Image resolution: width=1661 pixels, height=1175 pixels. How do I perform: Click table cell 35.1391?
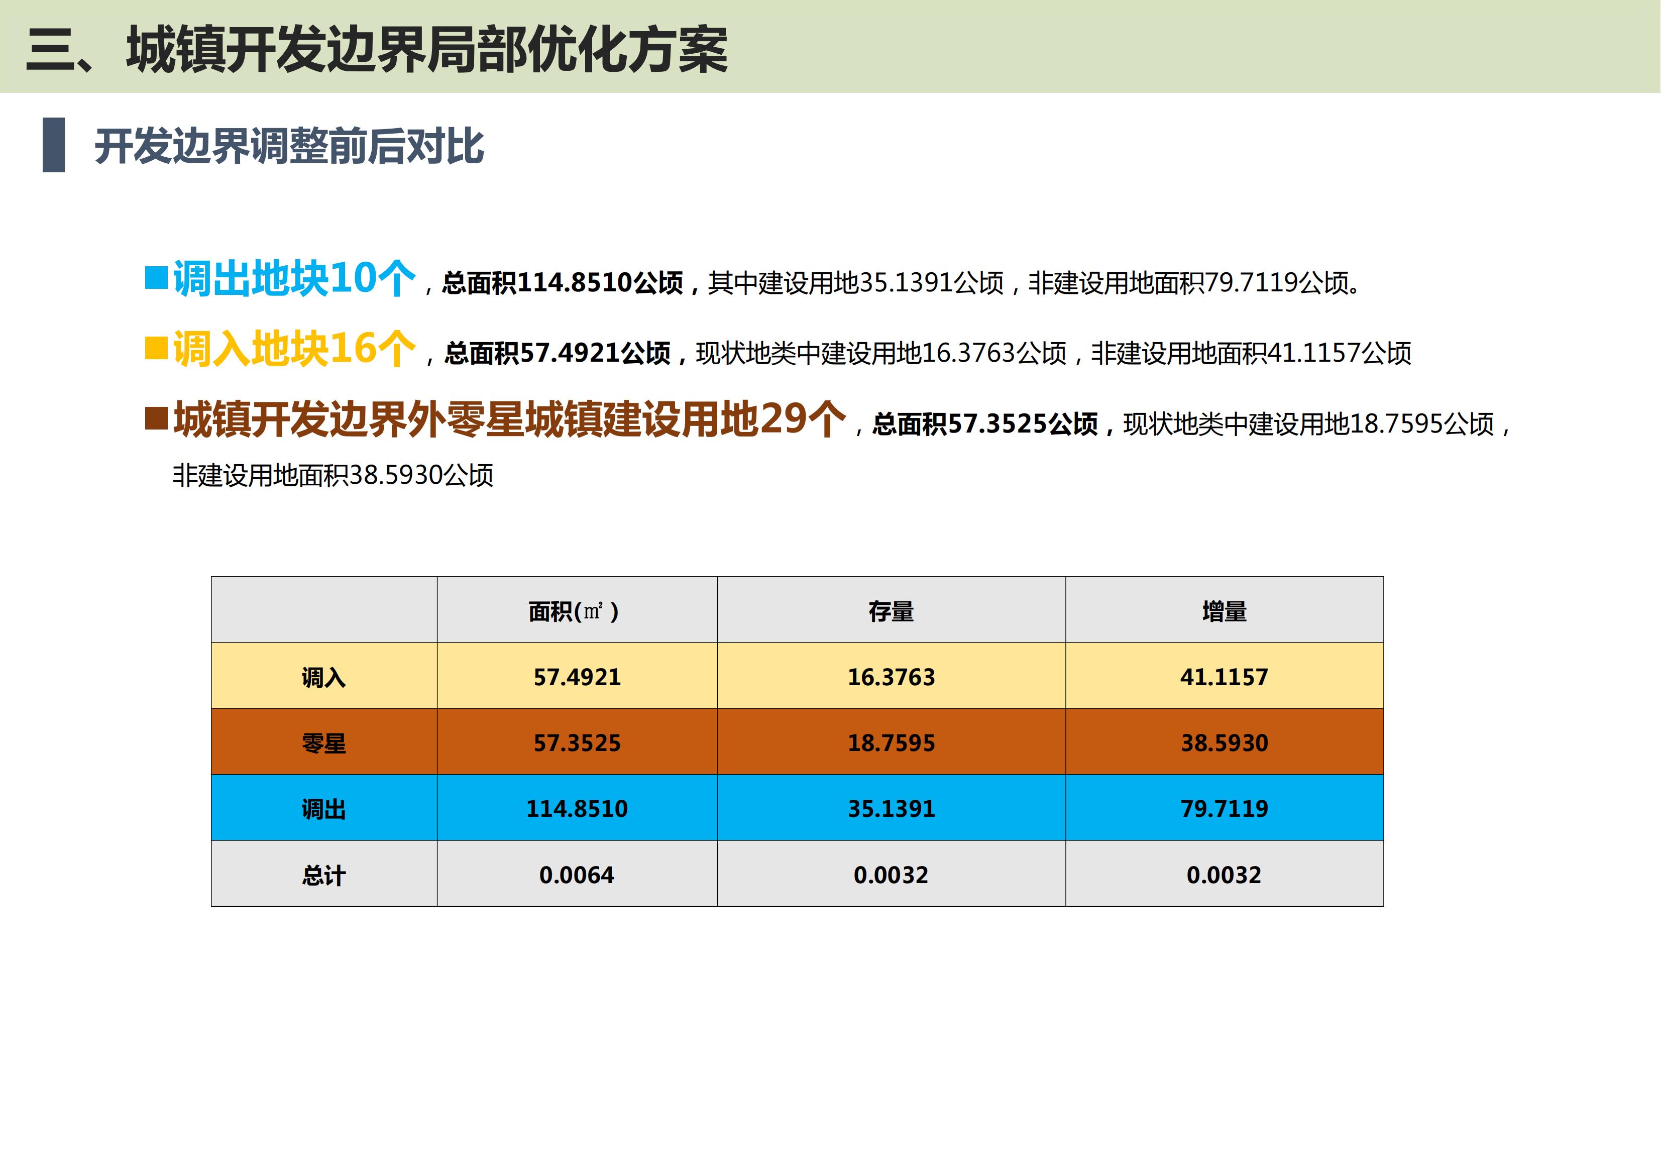point(891,808)
